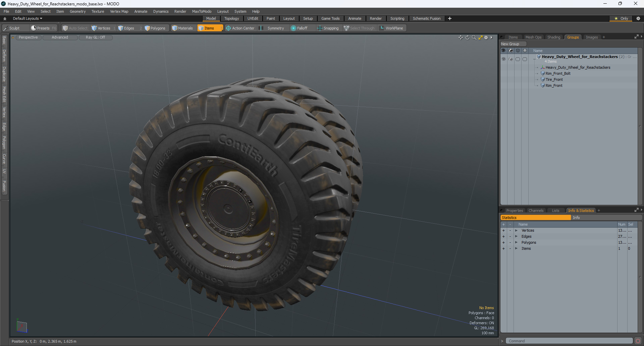
Task: Open the WorkPlane menu
Action: (x=391, y=28)
